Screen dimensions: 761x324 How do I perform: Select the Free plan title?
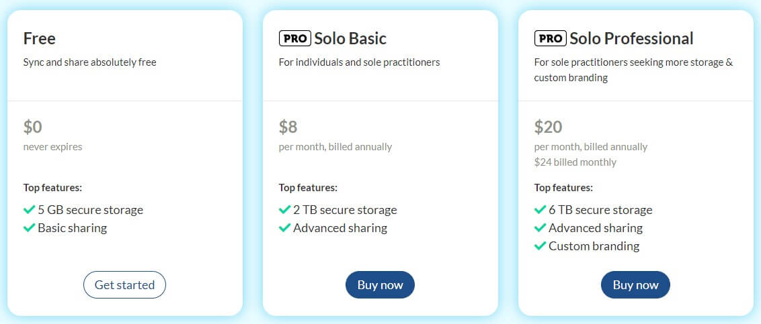[x=40, y=38]
